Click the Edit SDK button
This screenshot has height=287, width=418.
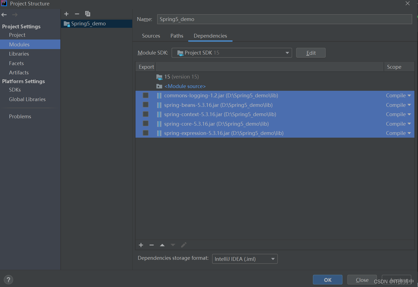pos(311,53)
